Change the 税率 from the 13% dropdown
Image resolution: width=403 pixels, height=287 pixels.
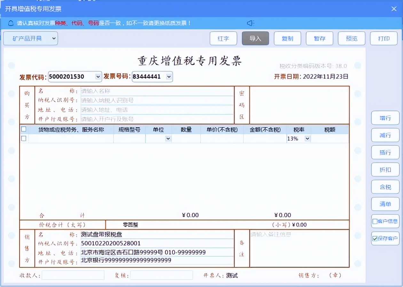tap(307, 138)
